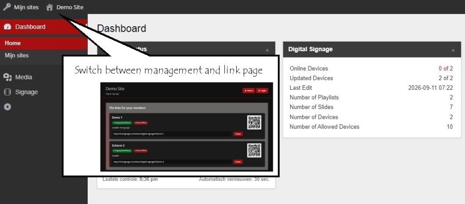The height and width of the screenshot is (204, 465).
Task: Open Mijn sites in top admin bar
Action: coord(26,7)
